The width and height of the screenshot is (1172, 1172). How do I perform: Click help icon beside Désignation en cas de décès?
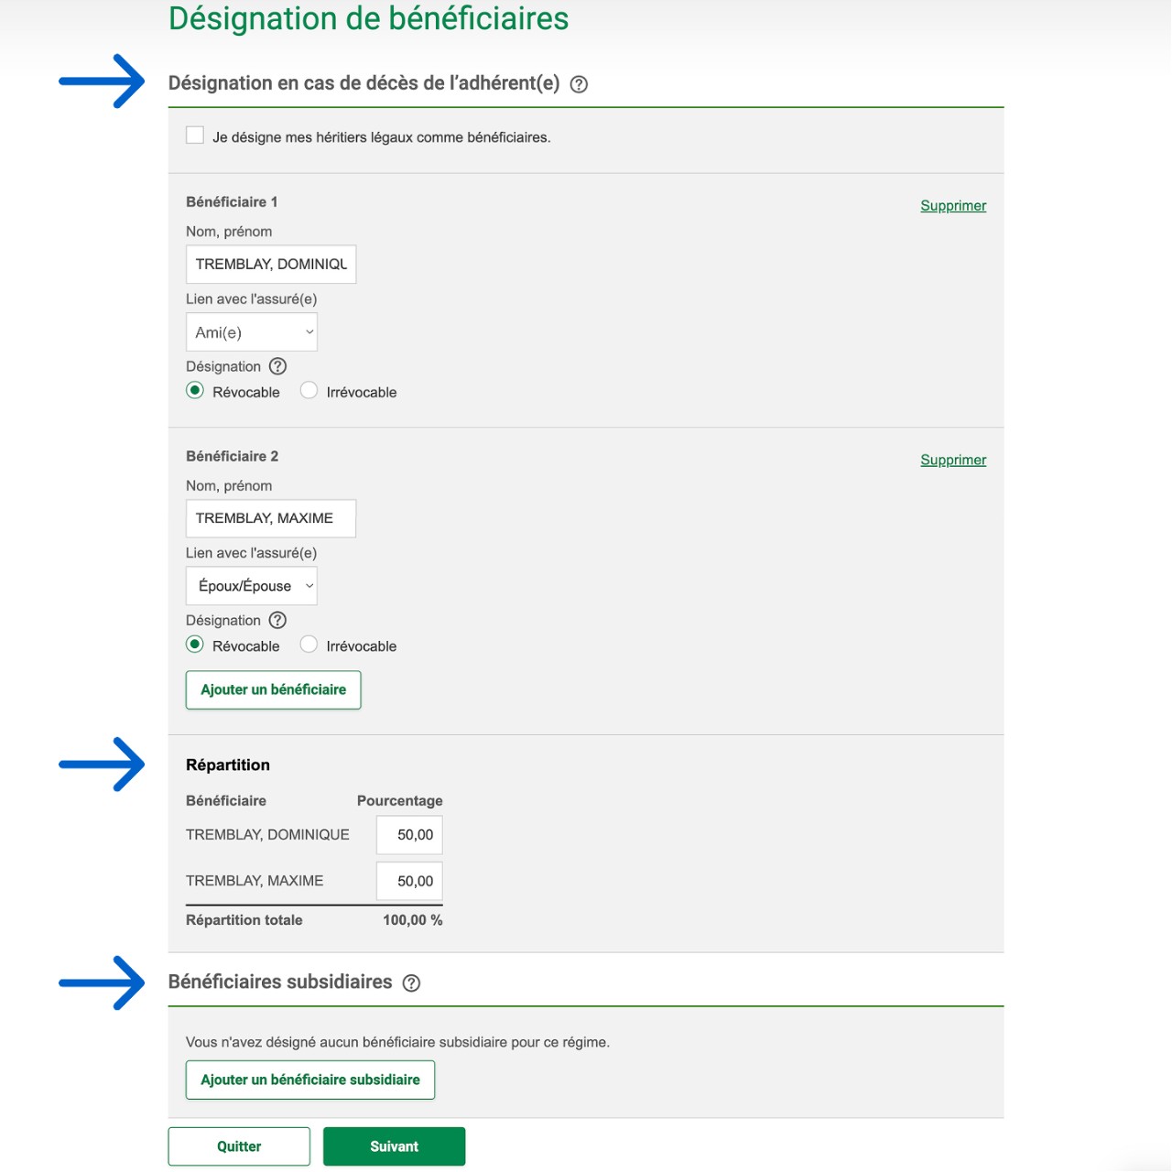pos(579,84)
